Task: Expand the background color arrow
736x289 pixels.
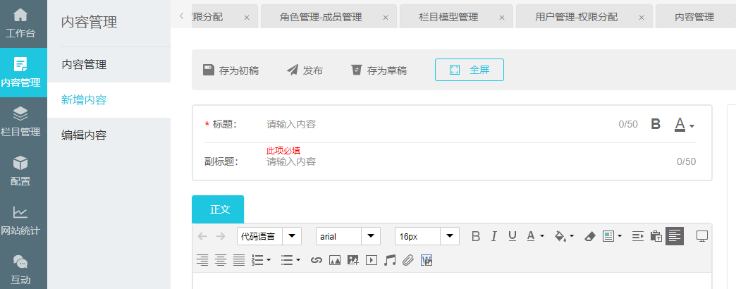Action: tap(572, 236)
